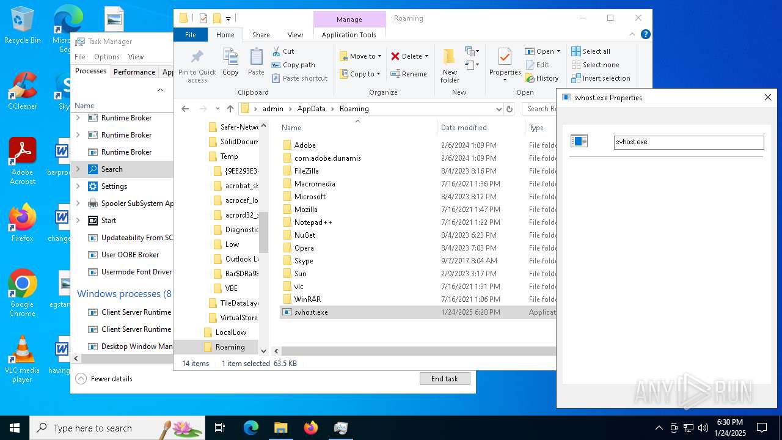Refresh the Roaming folder view
The width and height of the screenshot is (782, 440).
[510, 109]
